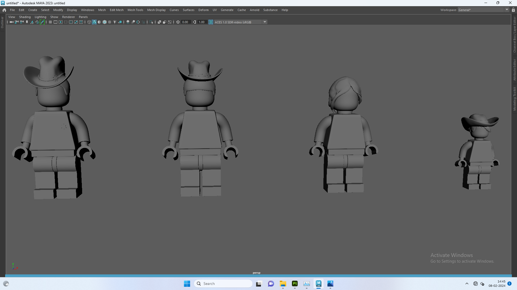
Task: Open the Substance menu
Action: (270, 10)
